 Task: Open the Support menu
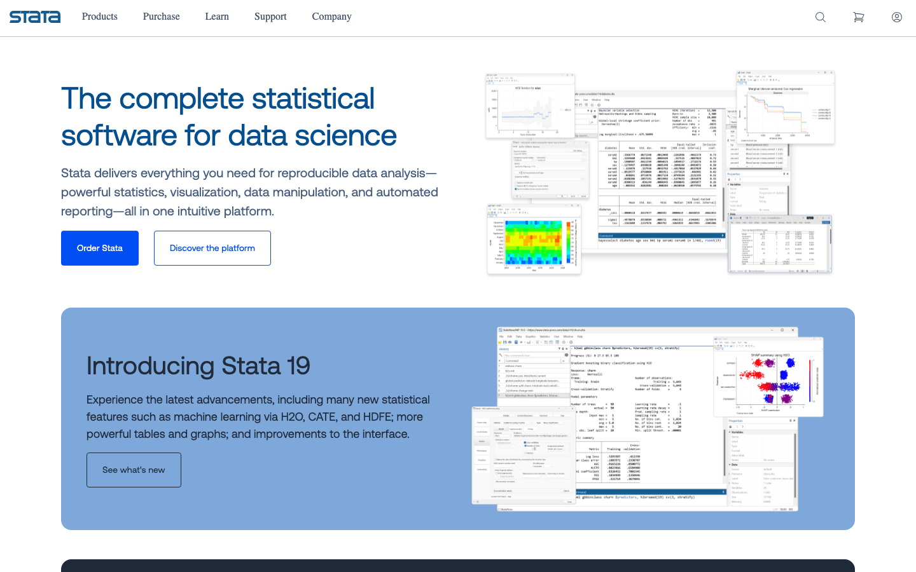point(270,17)
